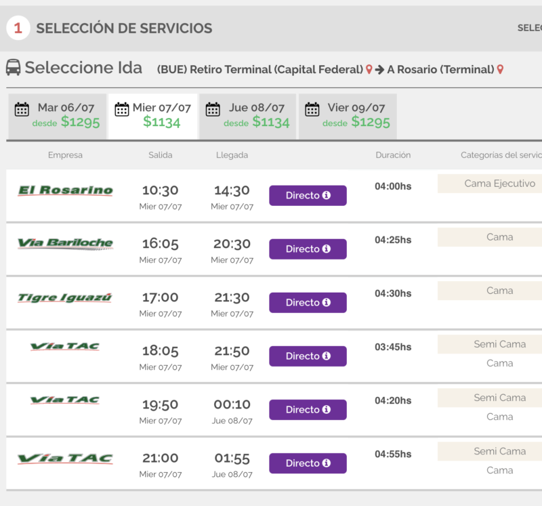Click the Salida column header
Viewport: 542px width, 506px height.
(161, 155)
